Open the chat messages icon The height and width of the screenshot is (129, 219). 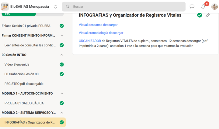pos(192,7)
